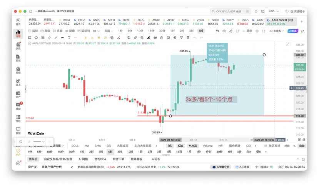Image resolution: width=319 pixels, height=186 pixels.
Task: Open chart type dropdown next to 聪明钱
Action: pos(97,31)
